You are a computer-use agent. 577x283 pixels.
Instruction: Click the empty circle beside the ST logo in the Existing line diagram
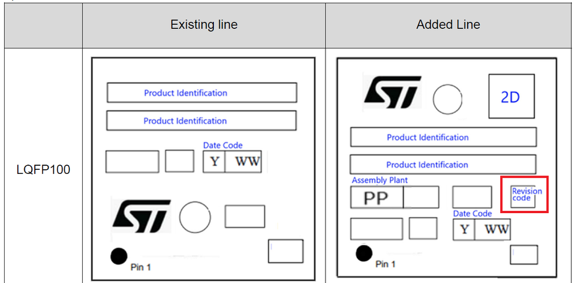(x=195, y=217)
